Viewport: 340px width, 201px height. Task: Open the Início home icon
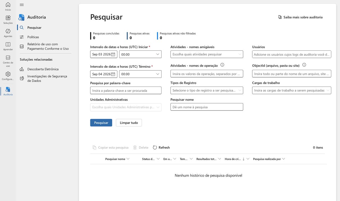(8, 5)
